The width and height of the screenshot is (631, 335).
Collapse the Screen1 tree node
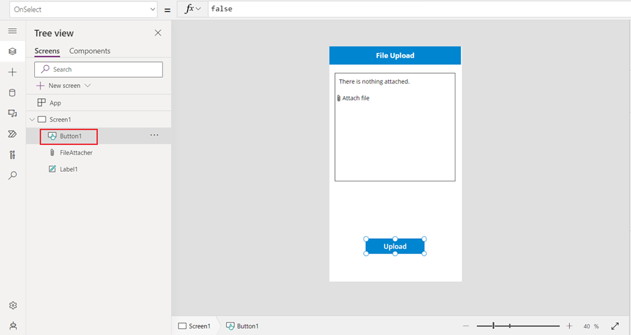coord(32,119)
